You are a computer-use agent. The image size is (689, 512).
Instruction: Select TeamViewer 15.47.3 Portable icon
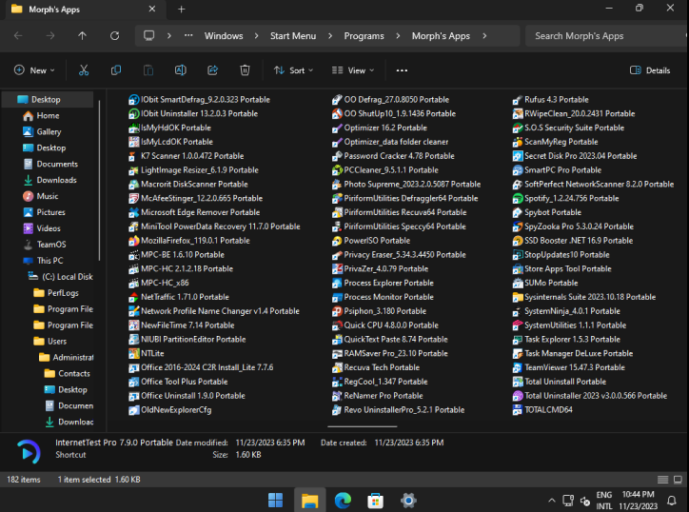coord(518,368)
